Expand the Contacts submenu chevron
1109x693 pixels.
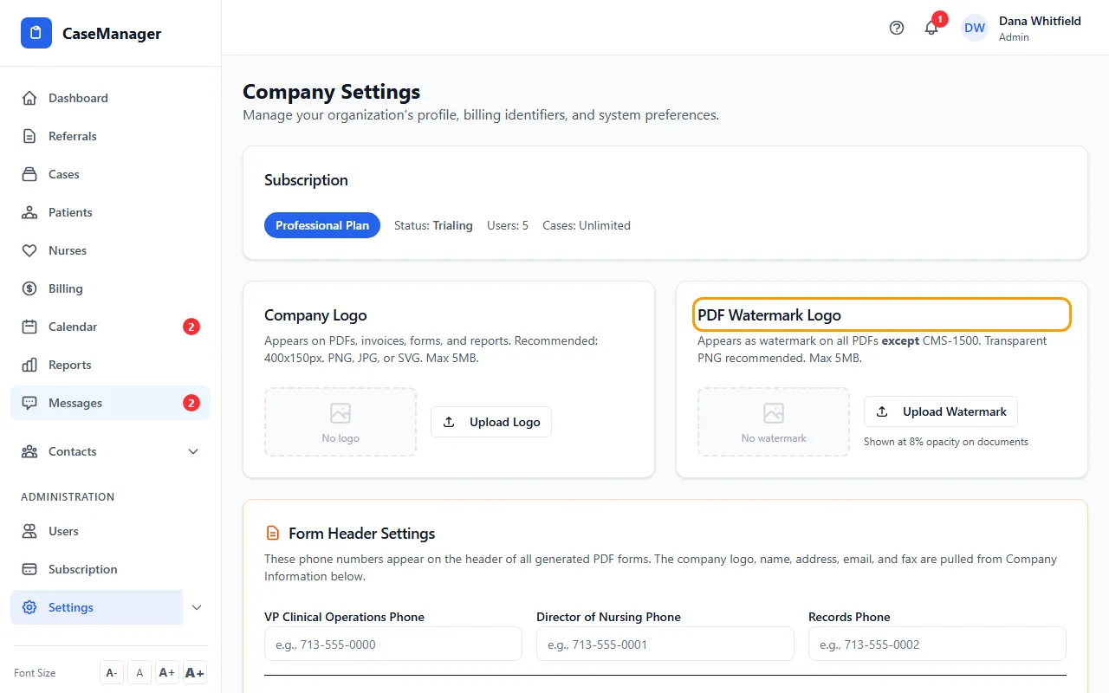coord(193,451)
